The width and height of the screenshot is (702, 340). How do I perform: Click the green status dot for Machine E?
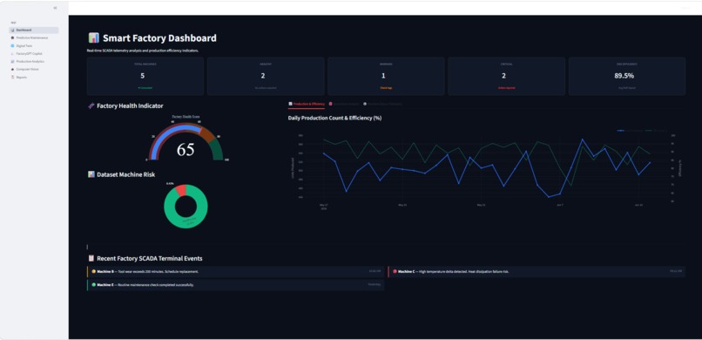(93, 284)
